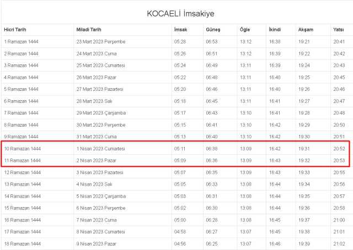Select the '4 Ramazan 1444' cell
This screenshot has width=353, height=250.
[21, 77]
